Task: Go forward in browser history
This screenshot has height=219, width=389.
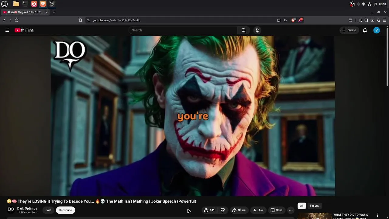Action: pos(10,20)
